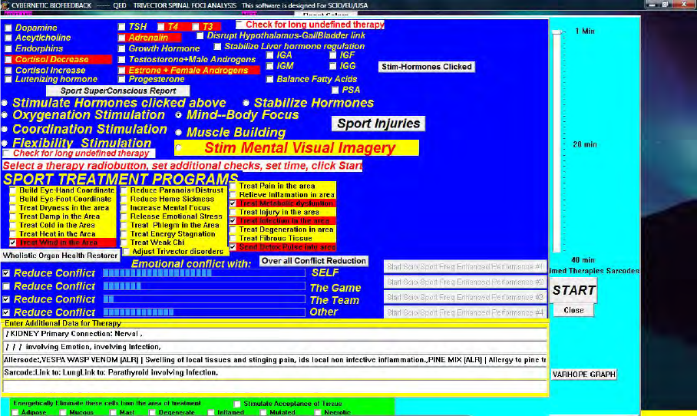Toggle the T3 checkbox

[x=196, y=27]
